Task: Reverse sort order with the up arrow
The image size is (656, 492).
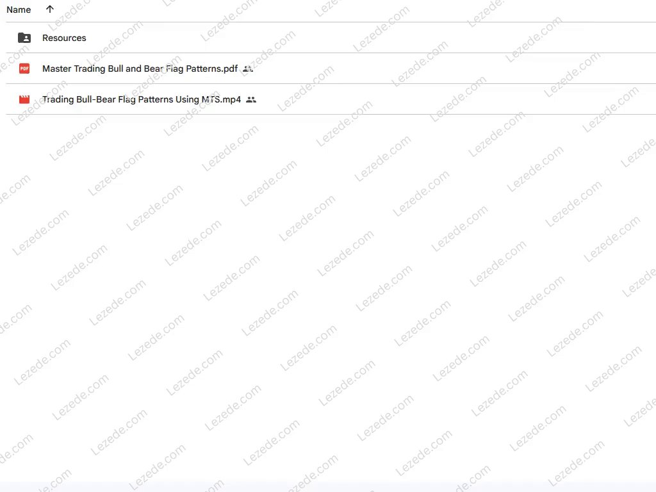Action: coord(50,9)
